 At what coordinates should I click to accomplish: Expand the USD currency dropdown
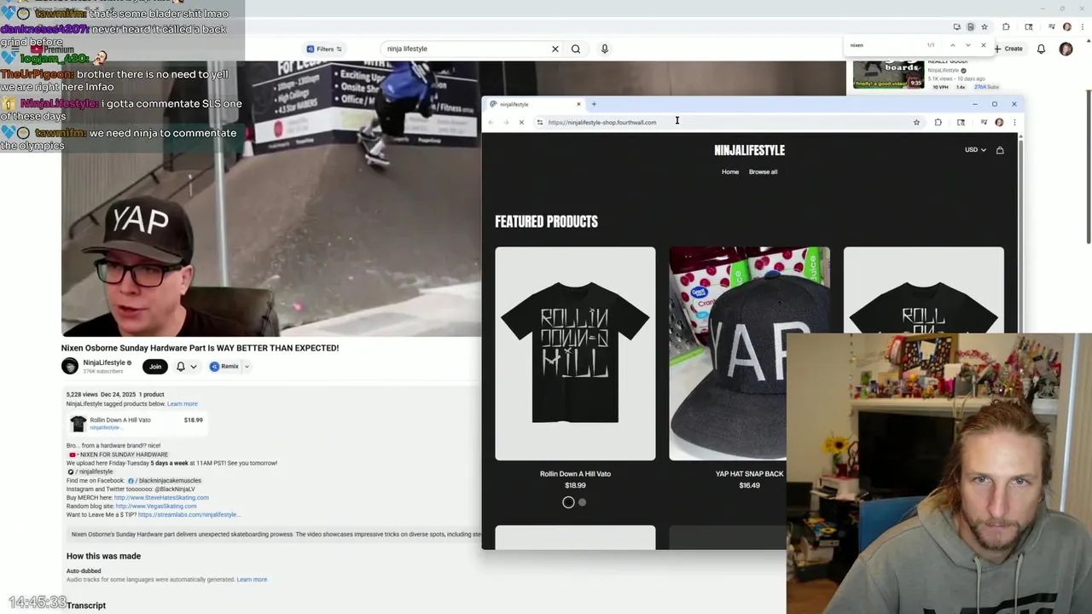(x=975, y=150)
